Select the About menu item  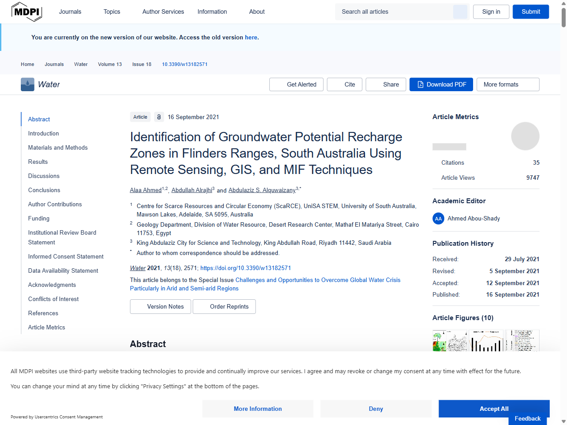257,12
